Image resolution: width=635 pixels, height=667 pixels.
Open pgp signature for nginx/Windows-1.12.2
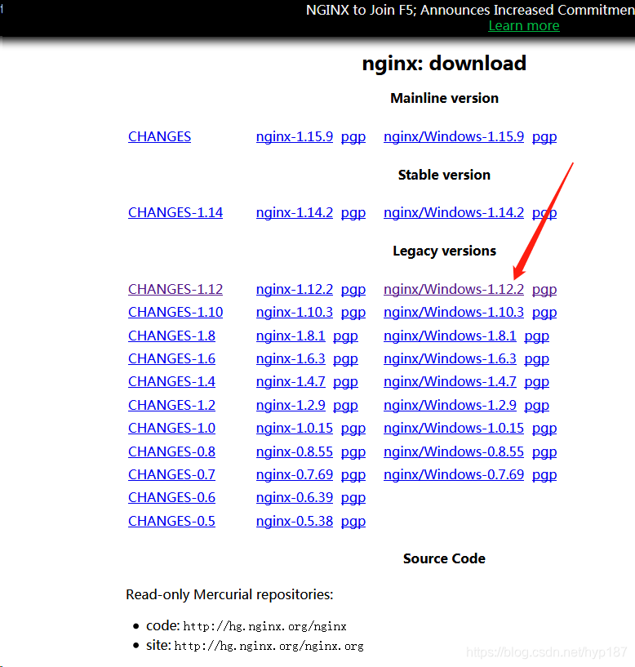tap(544, 290)
